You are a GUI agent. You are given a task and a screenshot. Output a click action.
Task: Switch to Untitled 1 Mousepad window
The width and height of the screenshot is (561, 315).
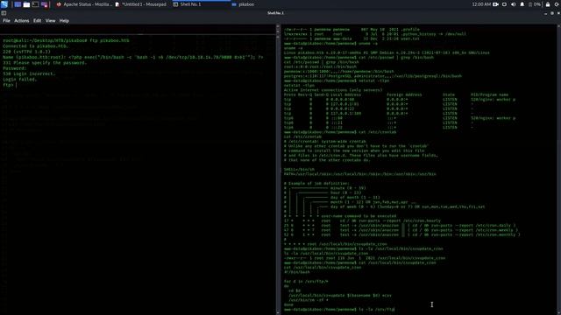click(140, 4)
